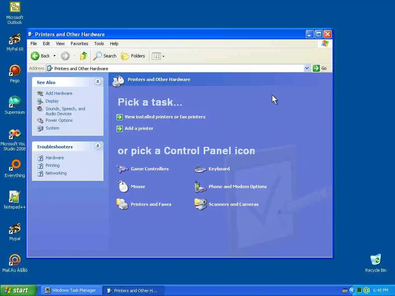Image resolution: width=395 pixels, height=296 pixels.
Task: Open the Help menu
Action: [x=114, y=44]
